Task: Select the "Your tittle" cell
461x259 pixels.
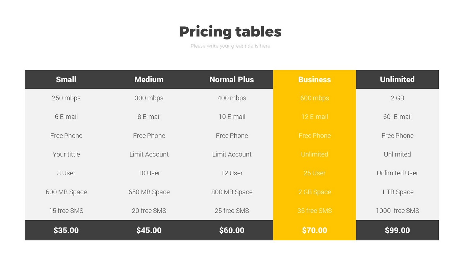Action: pos(66,154)
